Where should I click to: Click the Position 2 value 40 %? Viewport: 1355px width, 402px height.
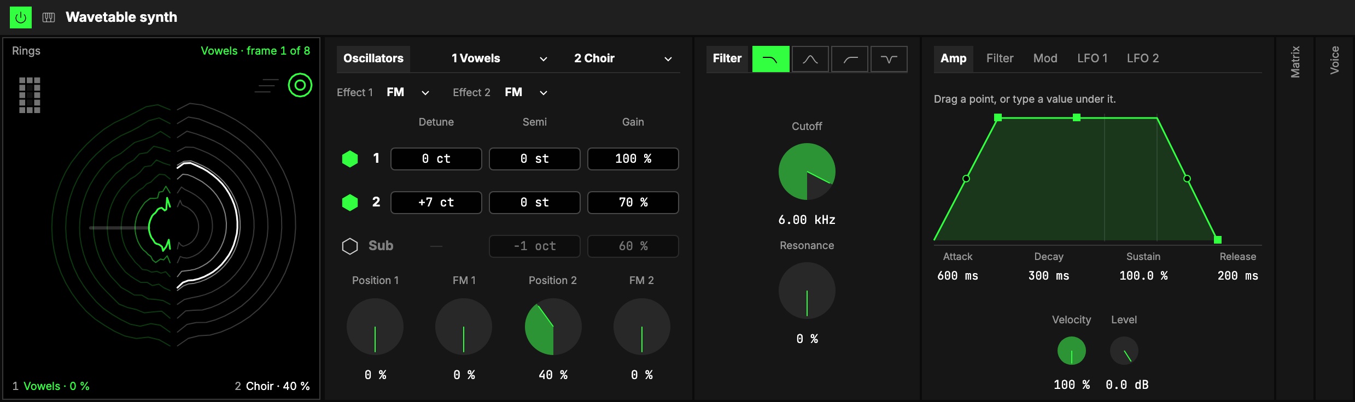(553, 375)
